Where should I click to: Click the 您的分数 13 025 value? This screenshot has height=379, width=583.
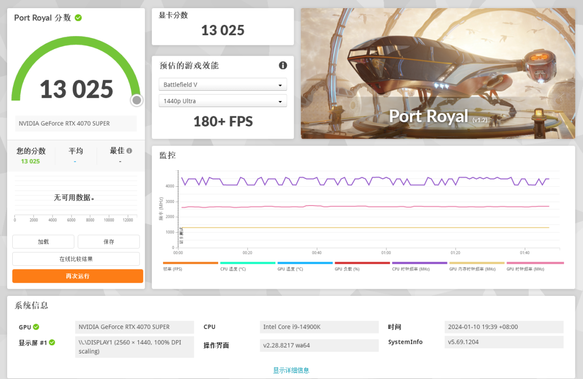31,161
